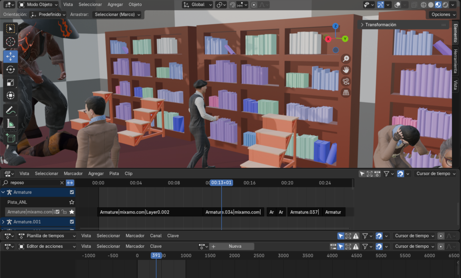Select the Scale tool
The image size is (461, 278).
(10, 82)
